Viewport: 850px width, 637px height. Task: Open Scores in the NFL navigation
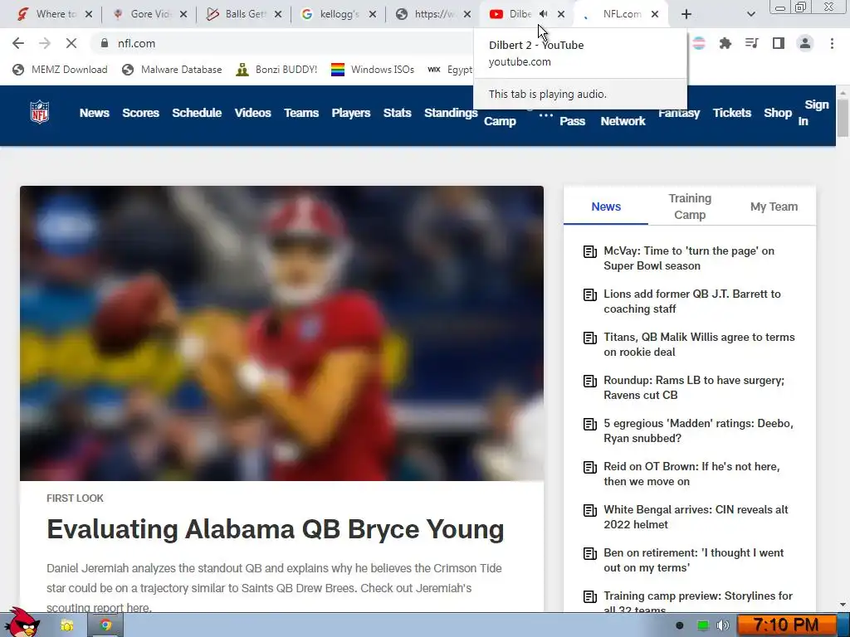tap(140, 113)
